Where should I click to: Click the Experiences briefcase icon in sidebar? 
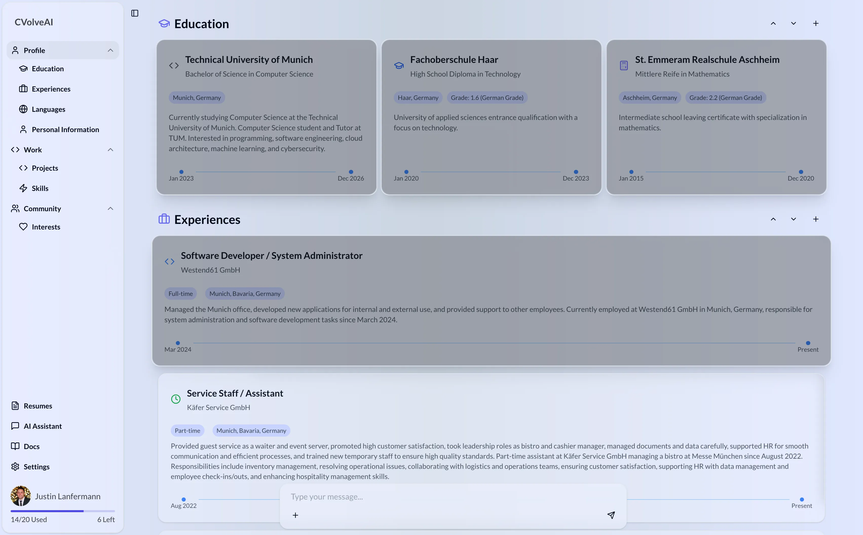pos(23,89)
